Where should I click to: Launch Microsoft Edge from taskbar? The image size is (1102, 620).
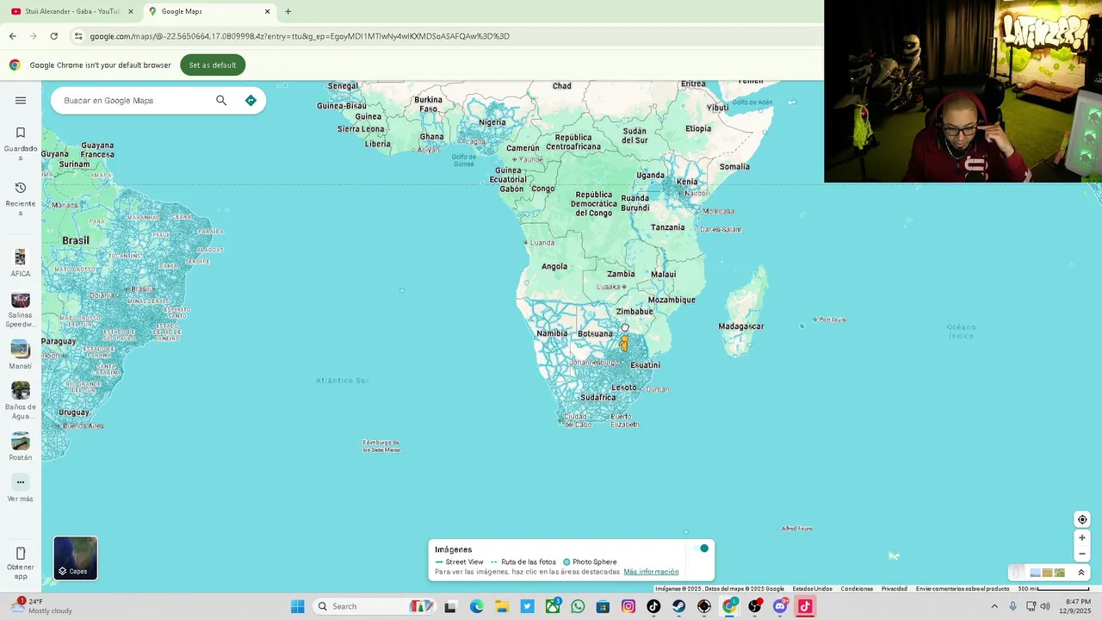[476, 606]
